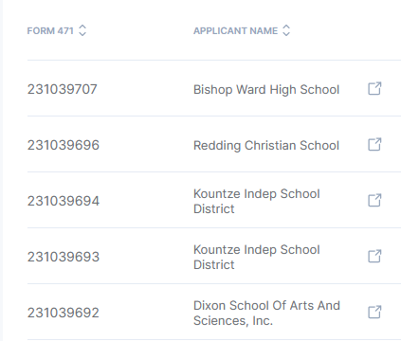Toggle sort arrows next to APPLICANT NAME

(286, 30)
